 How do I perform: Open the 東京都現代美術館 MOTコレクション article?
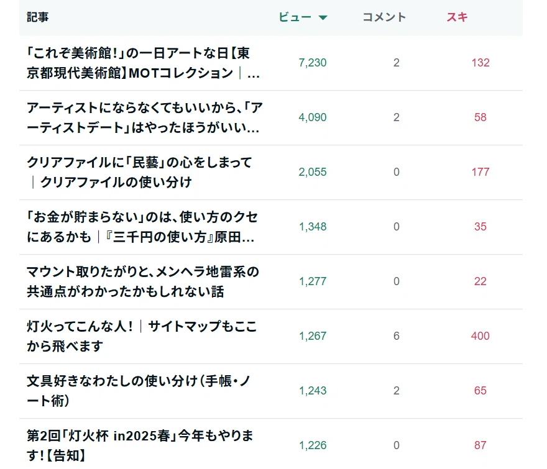click(144, 63)
